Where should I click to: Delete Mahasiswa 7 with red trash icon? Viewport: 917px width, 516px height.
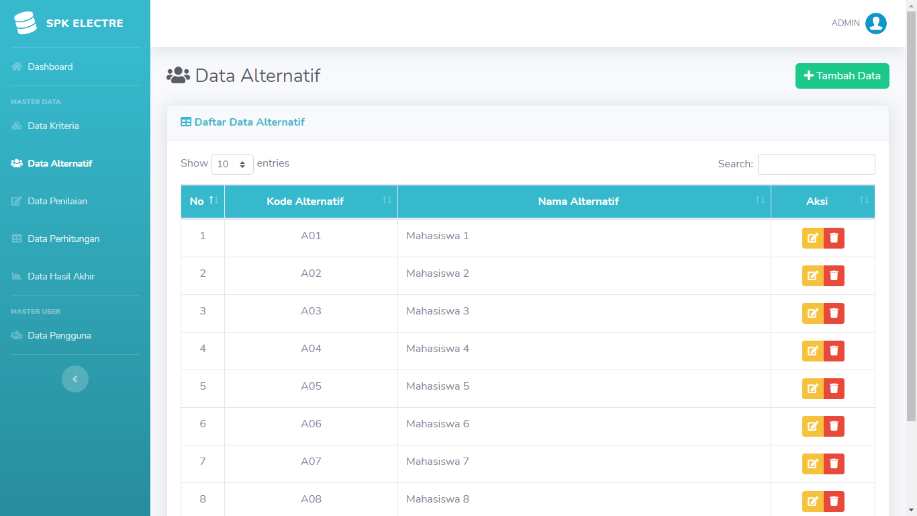[834, 464]
